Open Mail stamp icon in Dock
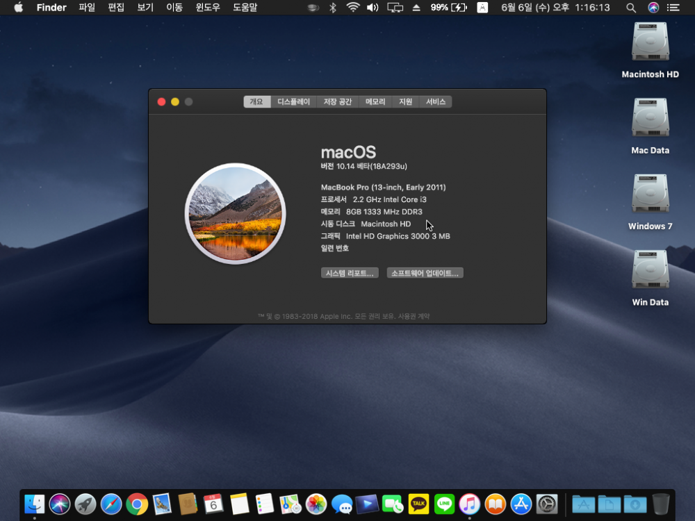695x521 pixels. click(162, 504)
